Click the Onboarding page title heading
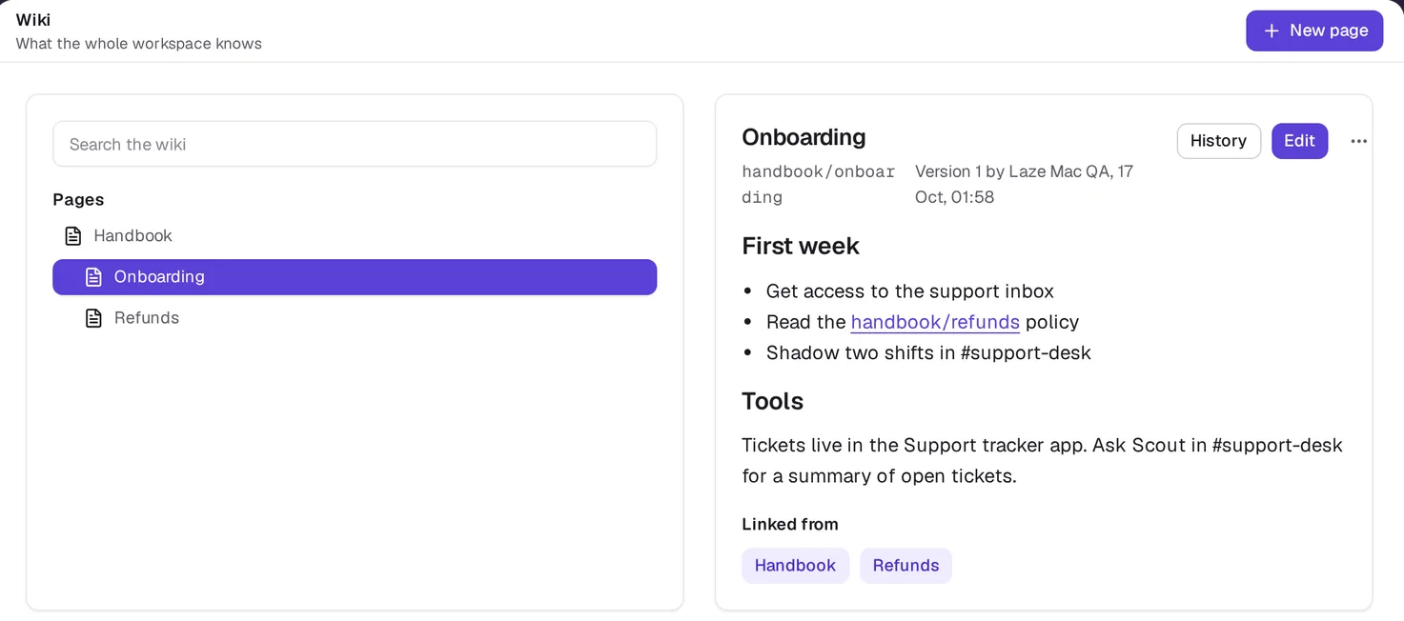1404x621 pixels. pyautogui.click(x=804, y=137)
